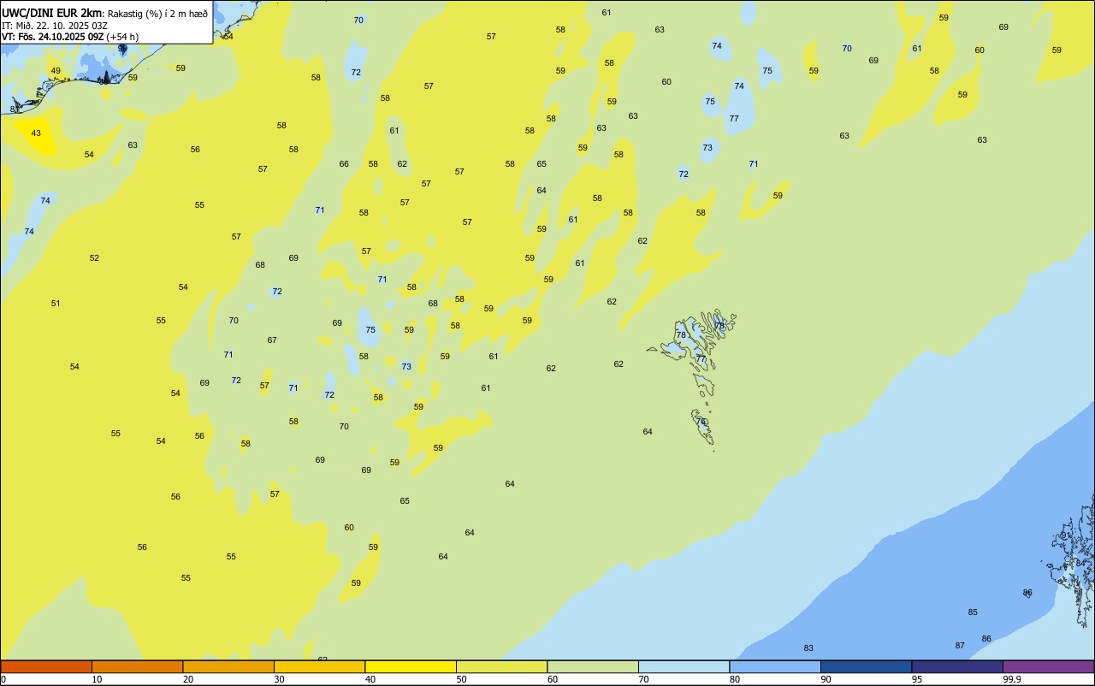The height and width of the screenshot is (686, 1095).
Task: Click the humidity value '51' on the map
Action: [x=56, y=304]
